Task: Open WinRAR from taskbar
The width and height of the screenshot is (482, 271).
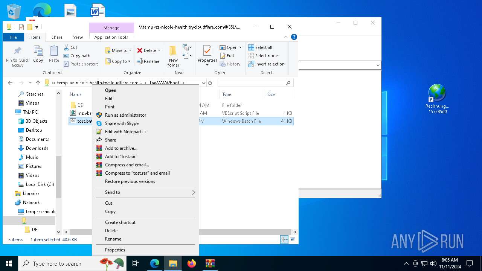Action: point(210,263)
